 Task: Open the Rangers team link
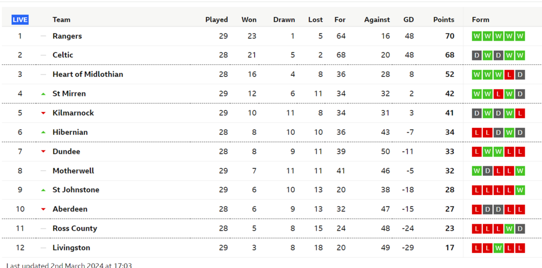pos(67,36)
